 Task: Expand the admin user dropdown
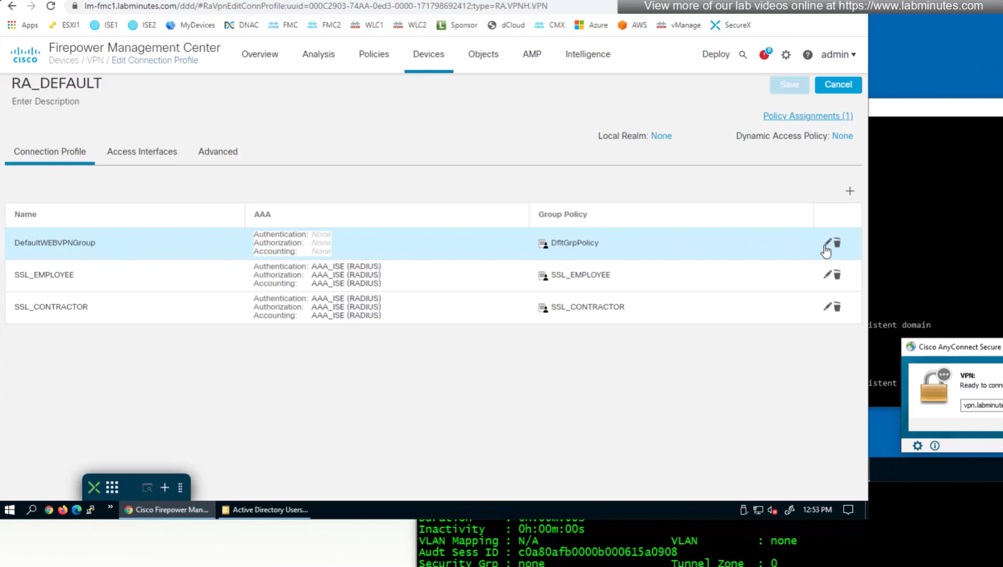[x=838, y=54]
